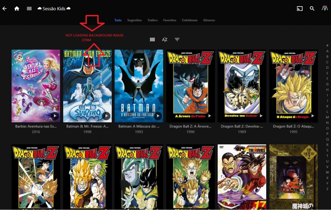Play Dragon Ball Z: O Ataque do Dragão
Screen dimensions: 331x210
313,116
